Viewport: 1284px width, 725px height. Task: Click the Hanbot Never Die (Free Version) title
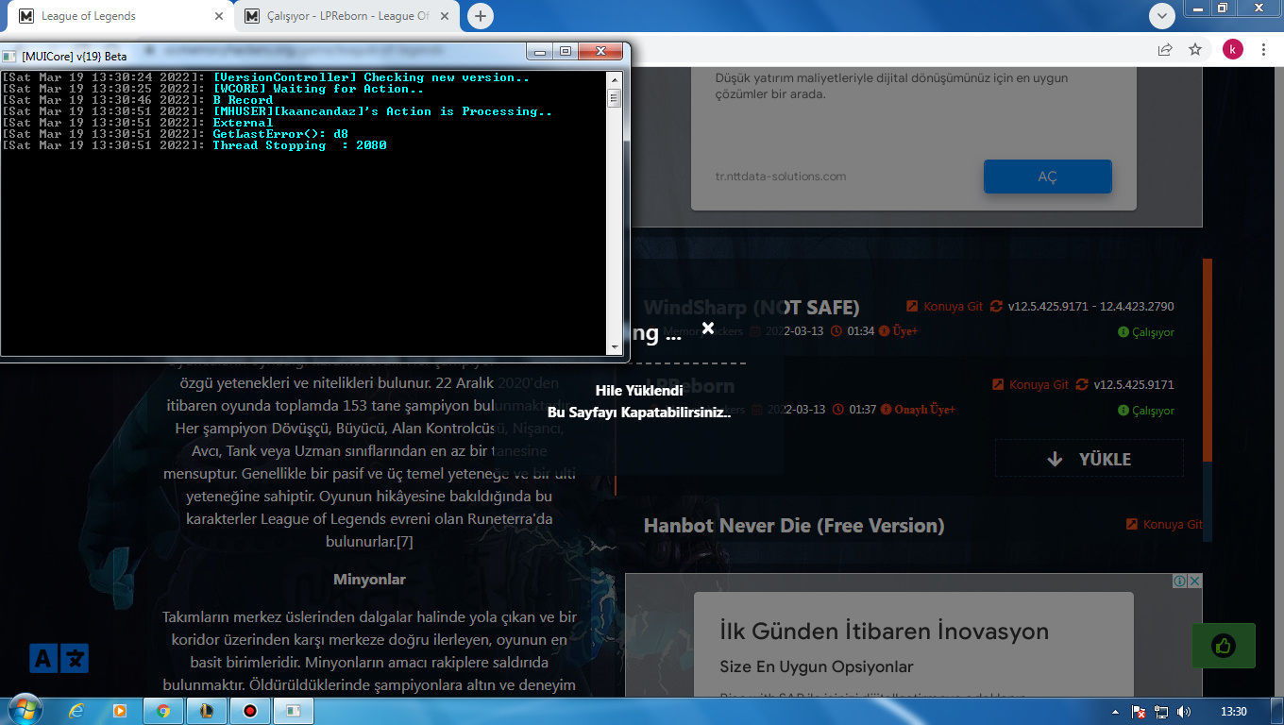[794, 525]
